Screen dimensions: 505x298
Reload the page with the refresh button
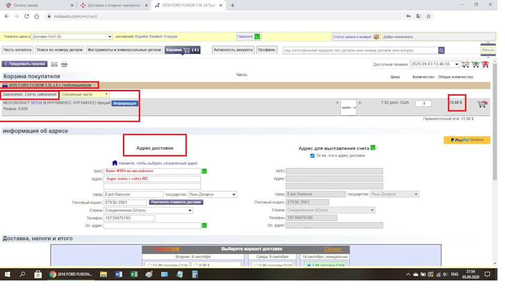27,16
